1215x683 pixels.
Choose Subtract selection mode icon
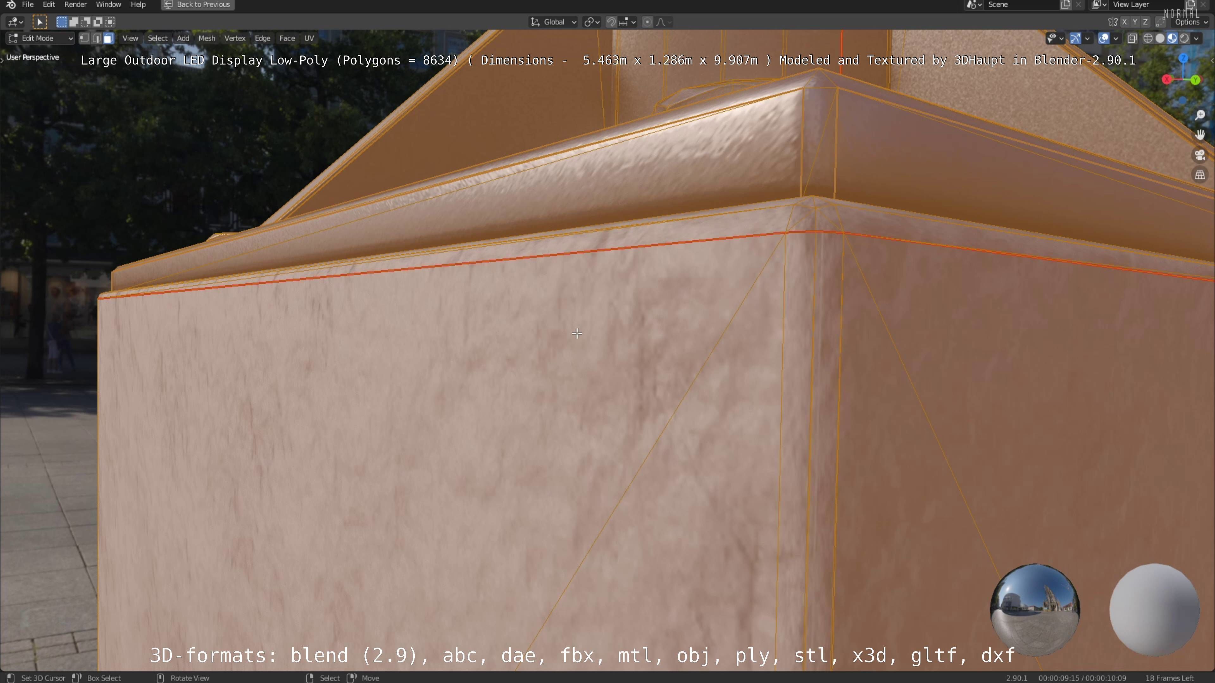pyautogui.click(x=86, y=22)
